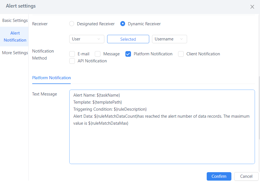Enable the API Notification checkbox

[72, 61]
